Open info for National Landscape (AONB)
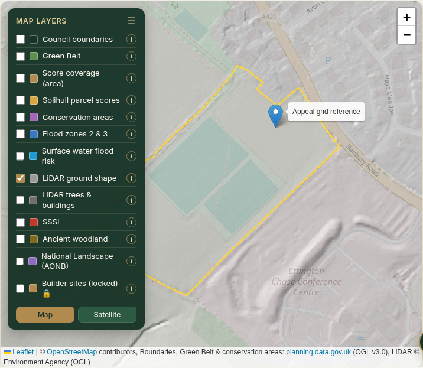 click(x=131, y=261)
